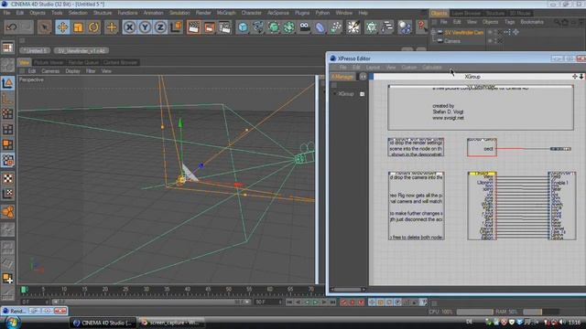The image size is (586, 329).
Task: Click the XGroup zoom arrow icon
Action: (581, 77)
